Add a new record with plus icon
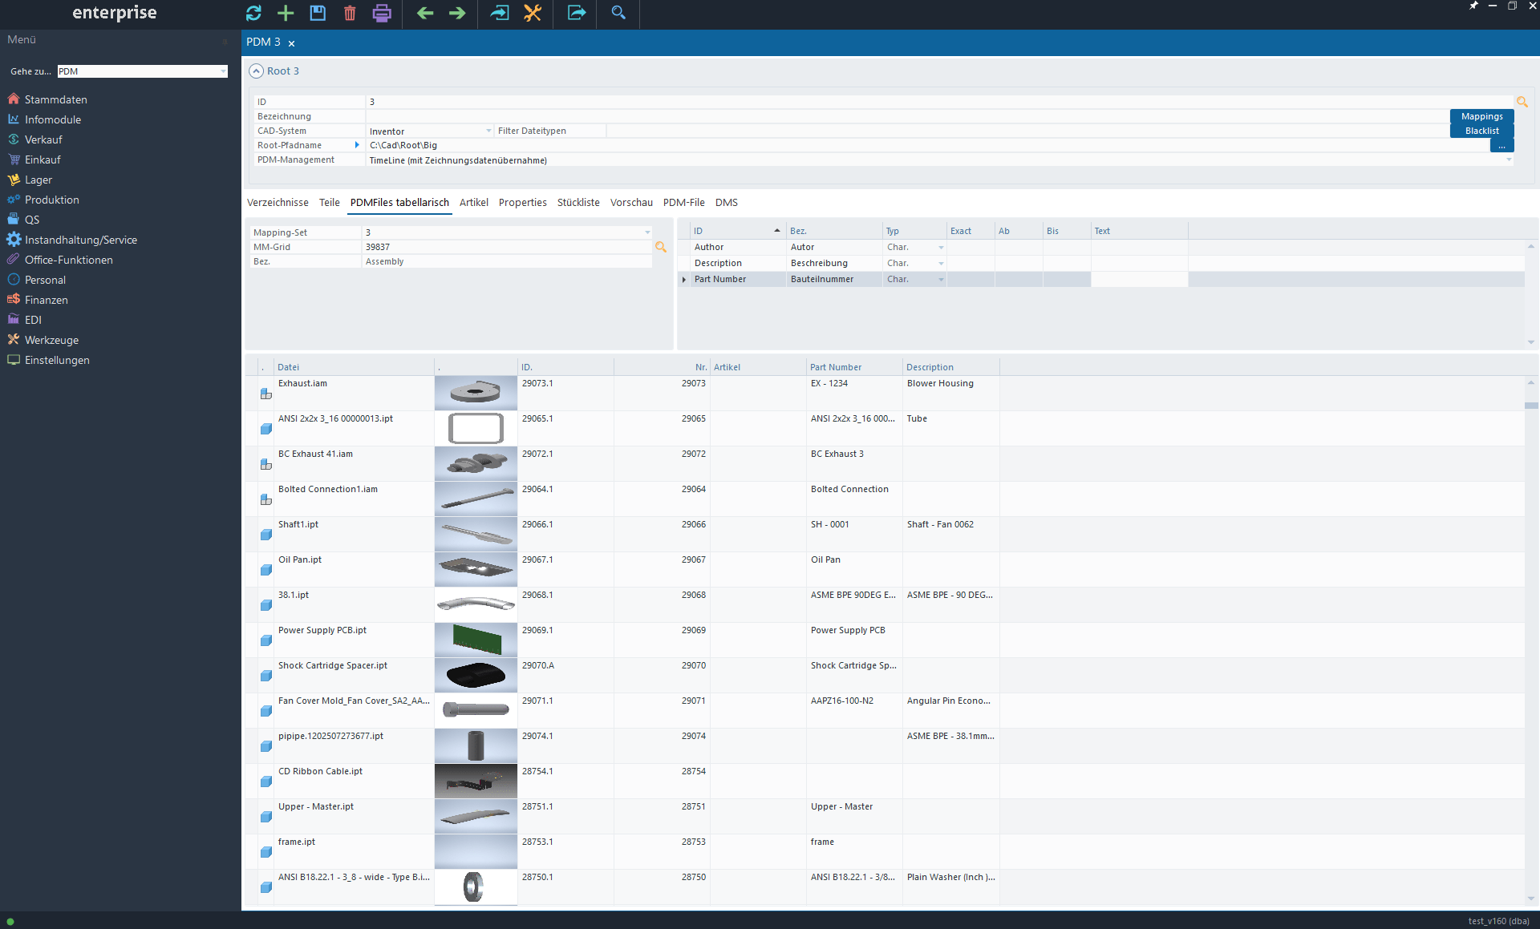This screenshot has width=1540, height=929. tap(286, 13)
